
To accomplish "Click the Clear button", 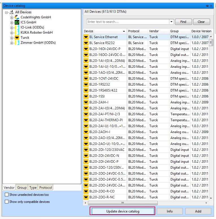I will [201, 22].
